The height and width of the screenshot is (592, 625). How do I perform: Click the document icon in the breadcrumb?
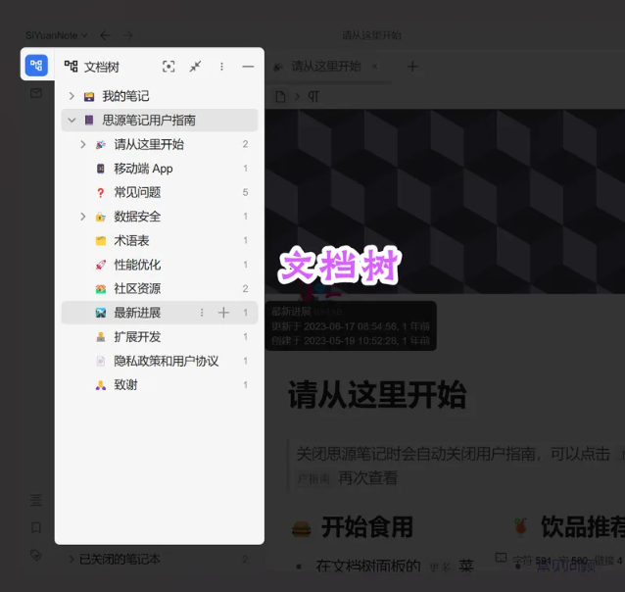[x=280, y=96]
